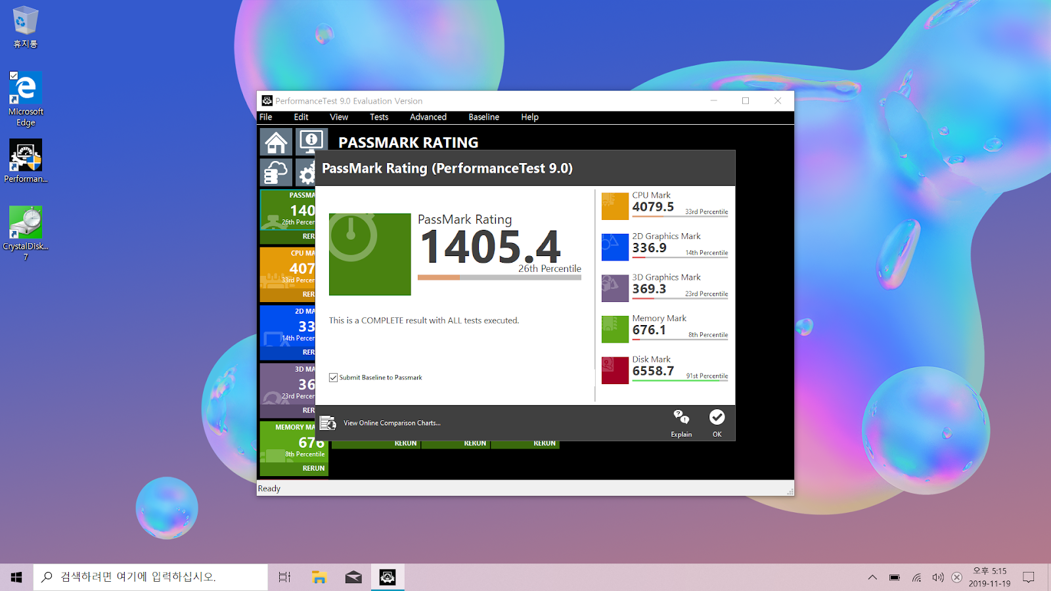This screenshot has height=591, width=1051.
Task: Open Task View from the taskbar
Action: click(x=284, y=577)
